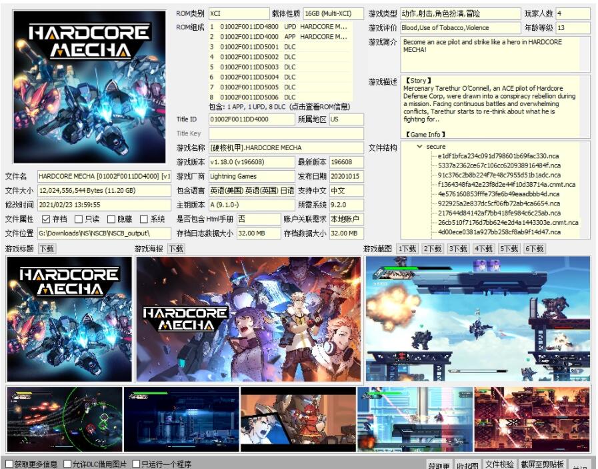The width and height of the screenshot is (598, 469).
Task: Enable the 允许DLC借用图片 checkbox
Action: pos(67,464)
